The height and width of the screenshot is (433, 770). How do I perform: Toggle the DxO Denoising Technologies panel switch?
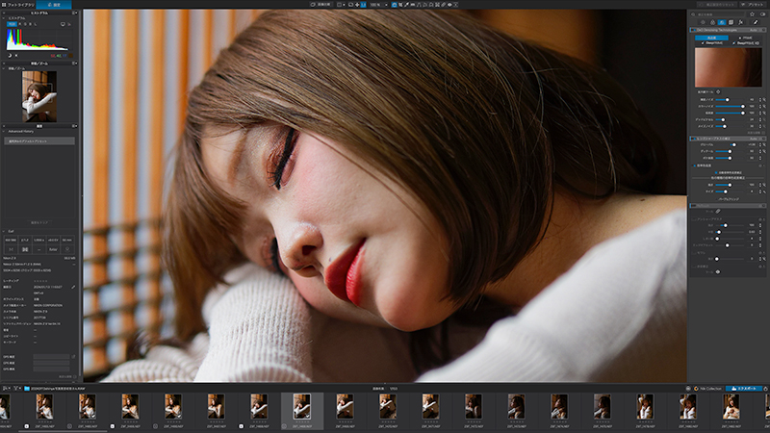[694, 30]
